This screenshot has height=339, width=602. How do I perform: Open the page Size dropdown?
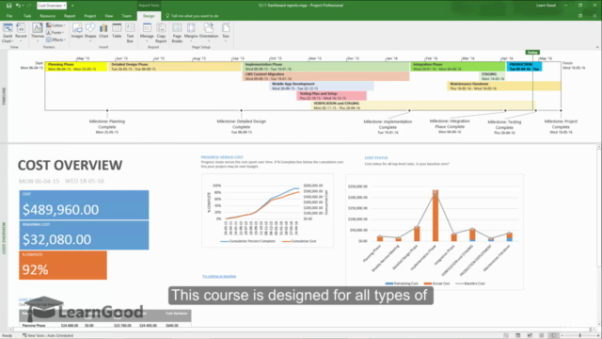[226, 33]
